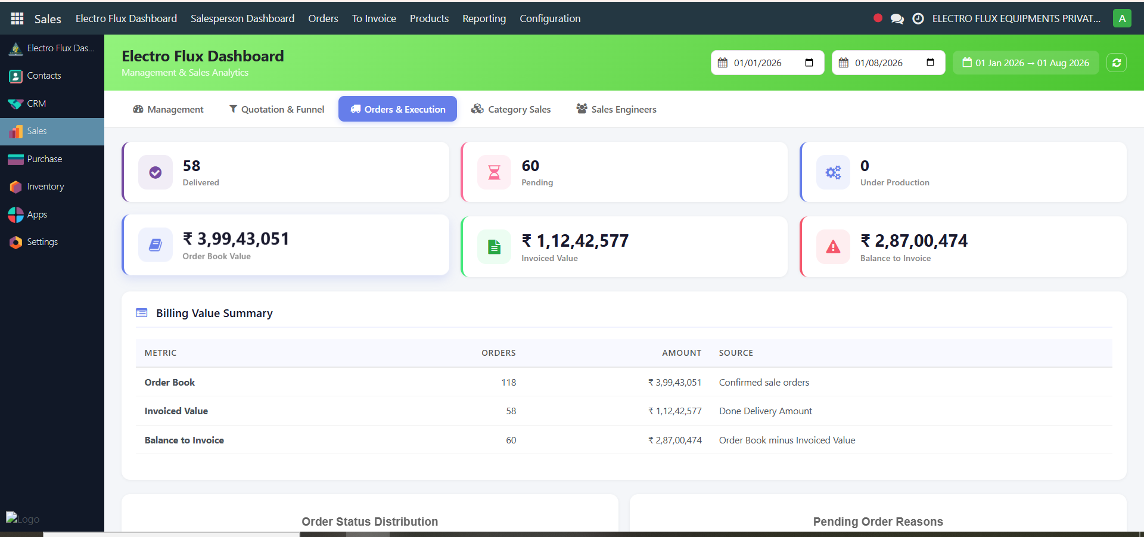Click the Electro Flux Dashboard sidebar icon

(16, 48)
